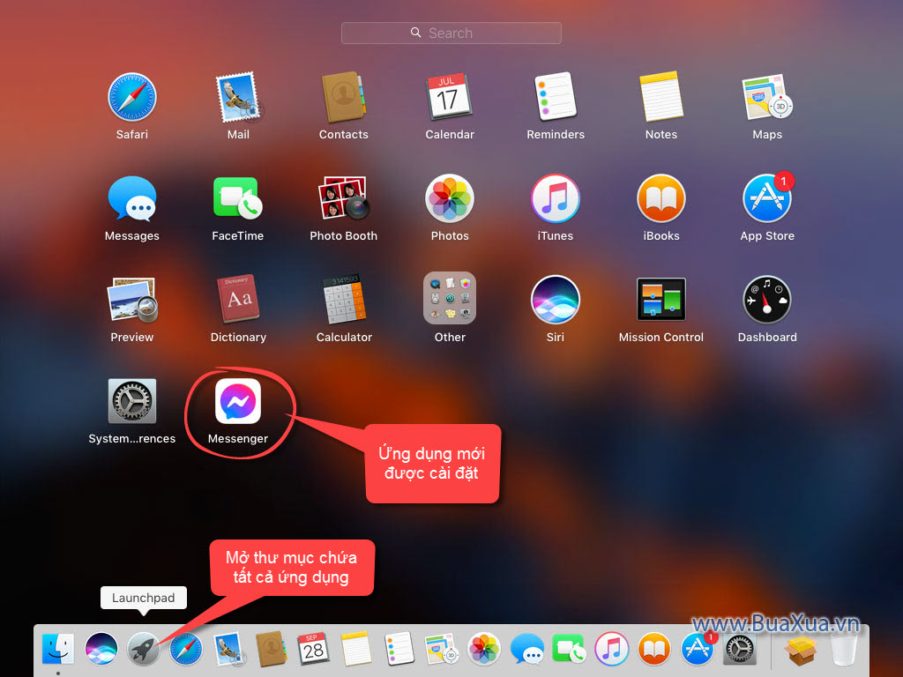Open Safari from Launchpad grid
Image resolution: width=903 pixels, height=677 pixels.
[x=132, y=97]
